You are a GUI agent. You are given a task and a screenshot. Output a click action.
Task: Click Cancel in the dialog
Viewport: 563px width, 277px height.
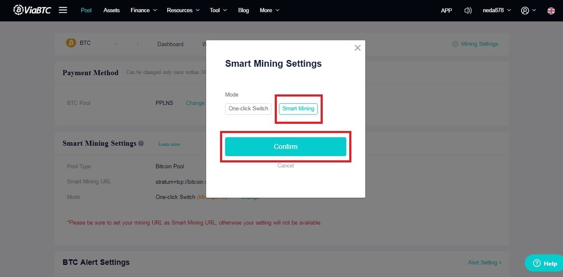coord(286,166)
